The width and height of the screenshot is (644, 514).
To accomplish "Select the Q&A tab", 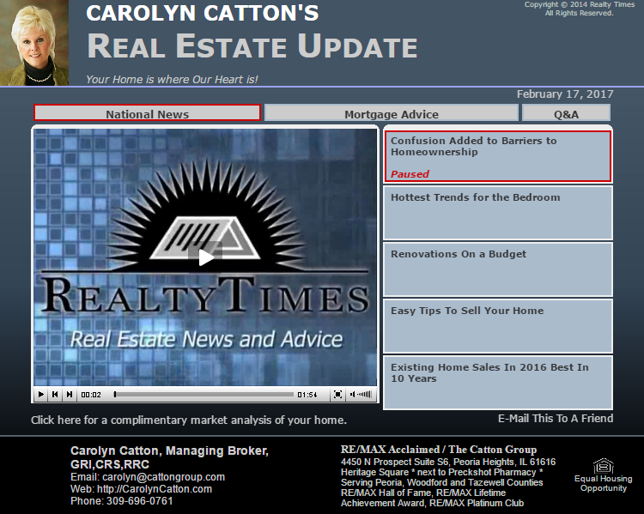I will coord(566,113).
